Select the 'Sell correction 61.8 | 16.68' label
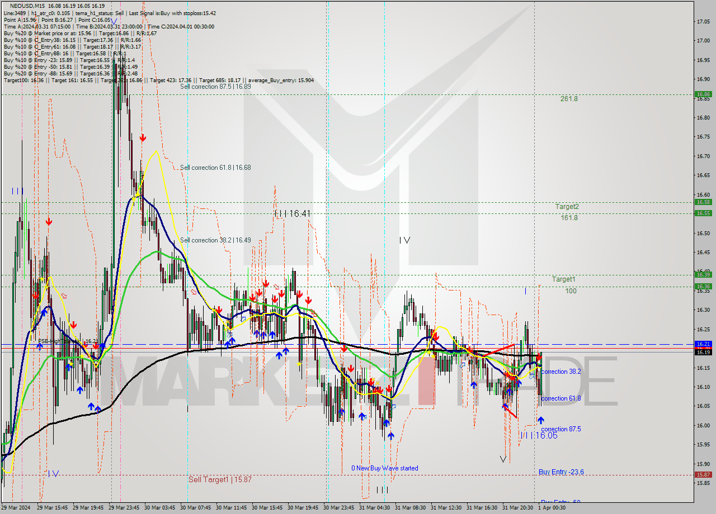This screenshot has width=716, height=514. click(x=215, y=168)
